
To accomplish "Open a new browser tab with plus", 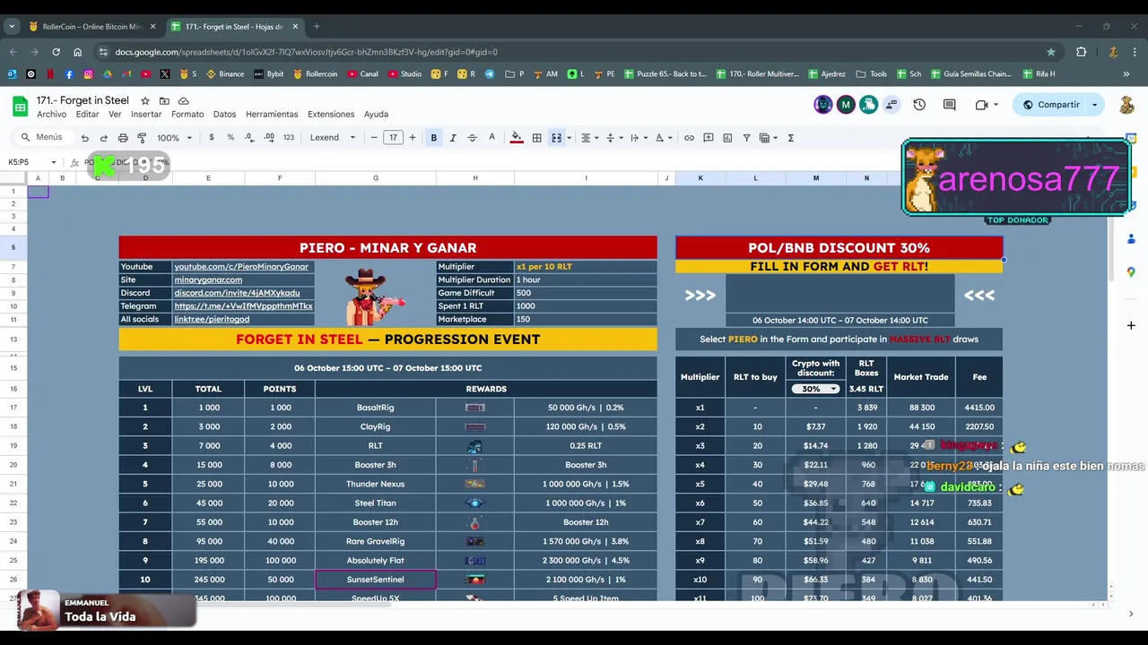I will coord(317,27).
